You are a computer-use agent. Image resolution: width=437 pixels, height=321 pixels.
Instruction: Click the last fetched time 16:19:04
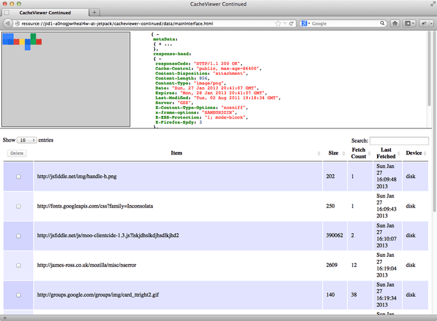[386, 269]
